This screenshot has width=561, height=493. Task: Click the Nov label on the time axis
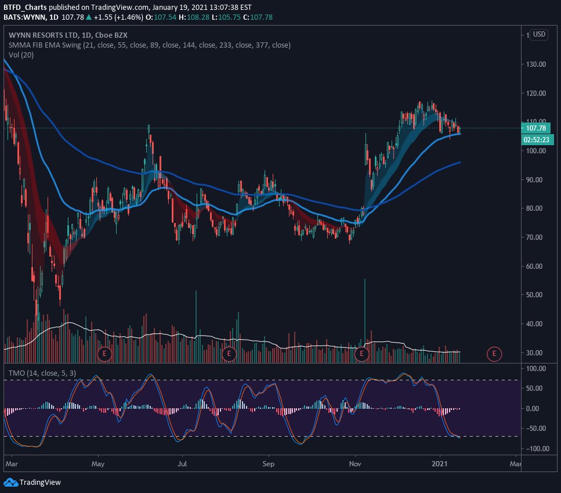(x=355, y=464)
